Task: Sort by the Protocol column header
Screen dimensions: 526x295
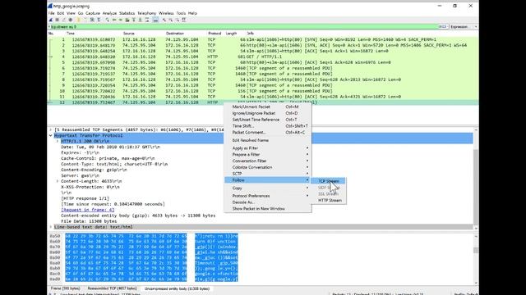Action: pyautogui.click(x=215, y=34)
